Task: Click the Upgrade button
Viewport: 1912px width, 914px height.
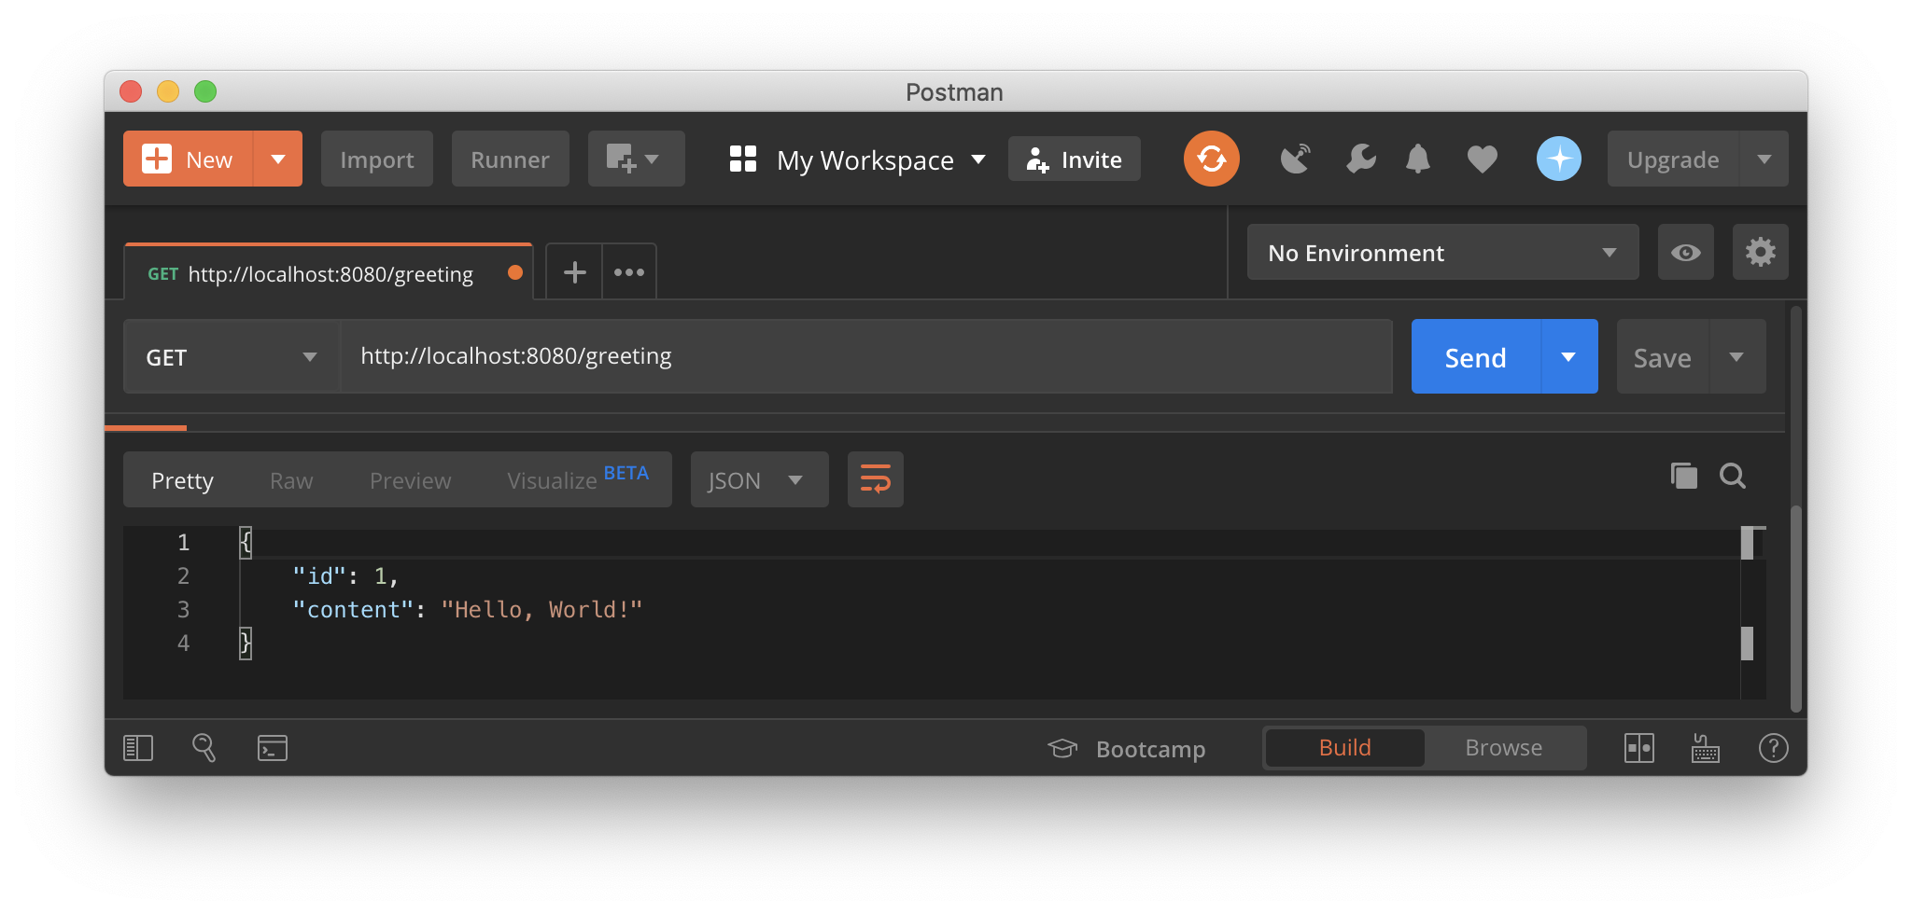Action: (1673, 159)
